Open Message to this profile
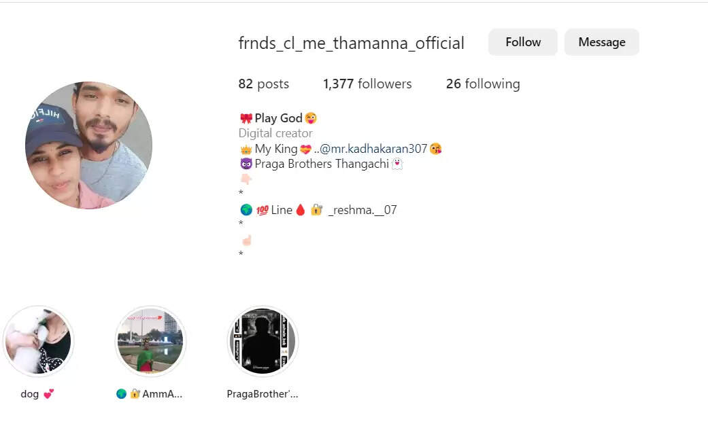The height and width of the screenshot is (426, 708). 601,42
